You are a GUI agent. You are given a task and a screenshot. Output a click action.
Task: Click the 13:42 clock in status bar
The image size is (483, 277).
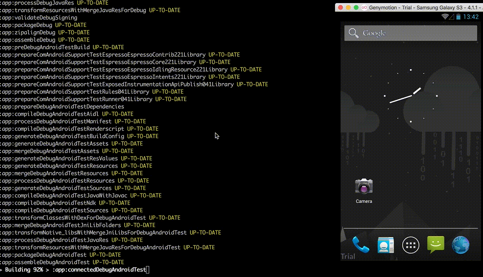point(471,17)
